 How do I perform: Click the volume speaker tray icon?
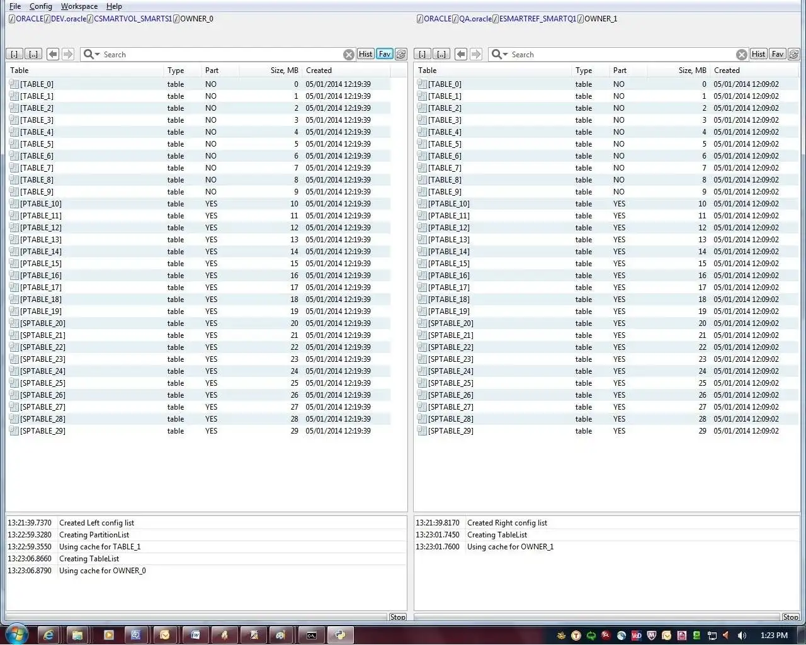pyautogui.click(x=741, y=636)
